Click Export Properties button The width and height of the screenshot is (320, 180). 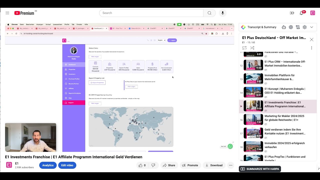tap(97, 82)
